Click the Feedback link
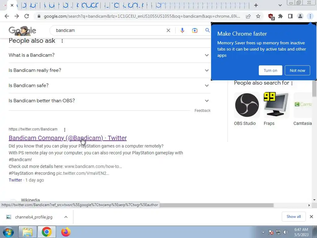317x238 pixels. pyautogui.click(x=202, y=111)
